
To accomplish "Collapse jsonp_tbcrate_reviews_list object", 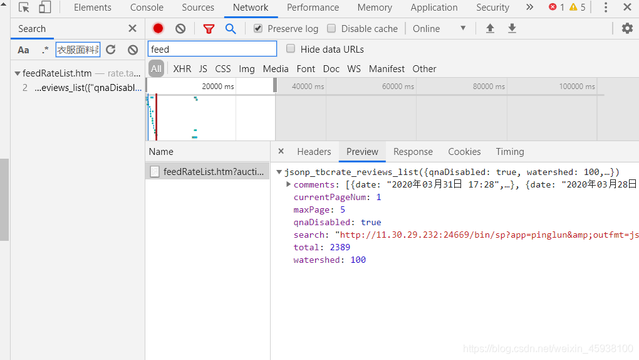I will pyautogui.click(x=279, y=172).
